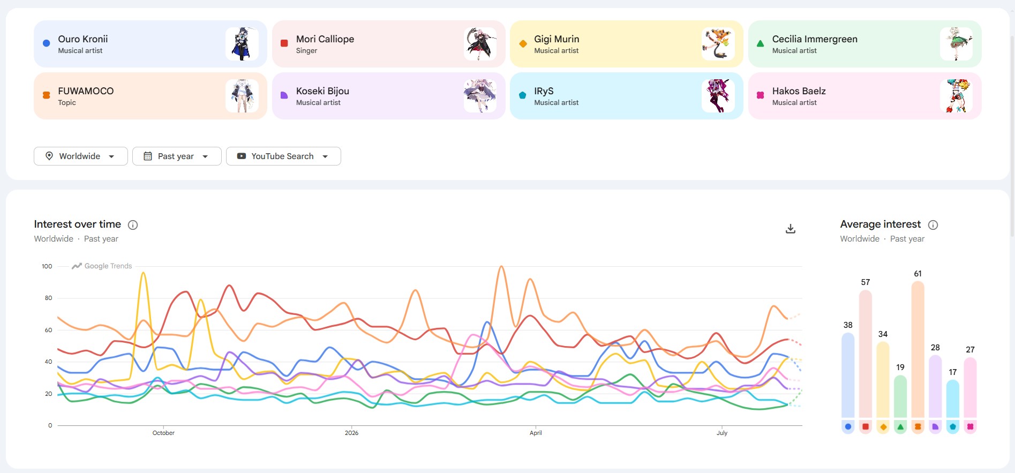Click the purple average interest bar labeled 28
Image resolution: width=1015 pixels, height=473 pixels.
[x=935, y=386]
